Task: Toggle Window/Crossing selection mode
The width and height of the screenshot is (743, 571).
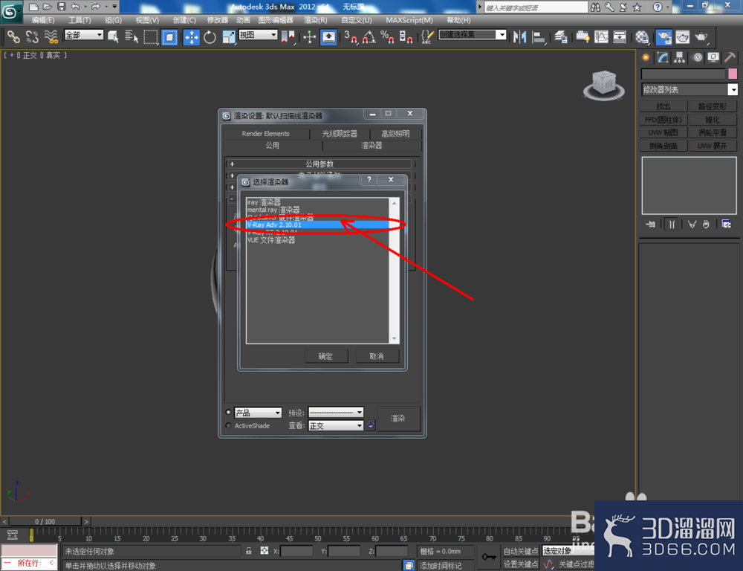Action: (169, 36)
